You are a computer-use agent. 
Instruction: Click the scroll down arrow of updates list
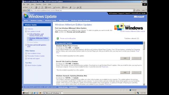[144, 84]
